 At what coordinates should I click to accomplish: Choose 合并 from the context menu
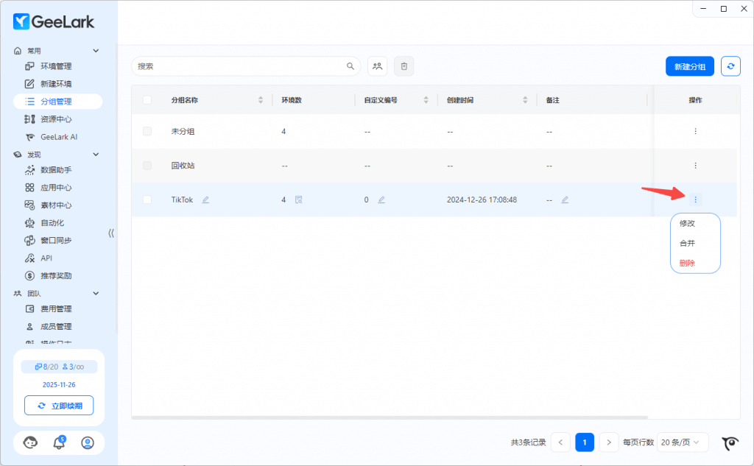click(x=687, y=243)
